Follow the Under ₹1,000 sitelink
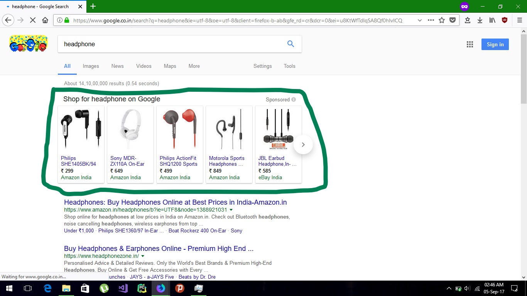This screenshot has width=527, height=296. [x=79, y=231]
